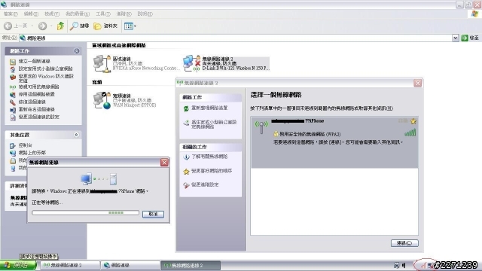Click 修復這個連線 task
482x271 pixels.
pyautogui.click(x=32, y=102)
